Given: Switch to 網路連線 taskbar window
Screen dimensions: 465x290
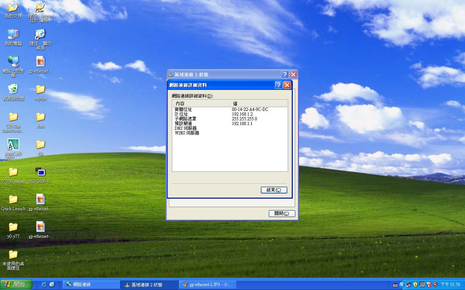Looking at the screenshot, I should [x=92, y=285].
